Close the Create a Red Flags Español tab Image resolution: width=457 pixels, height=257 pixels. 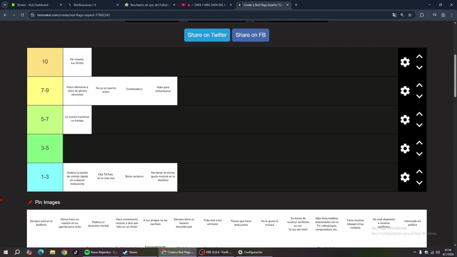coord(287,5)
